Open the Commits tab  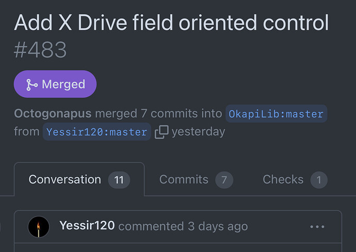click(196, 179)
